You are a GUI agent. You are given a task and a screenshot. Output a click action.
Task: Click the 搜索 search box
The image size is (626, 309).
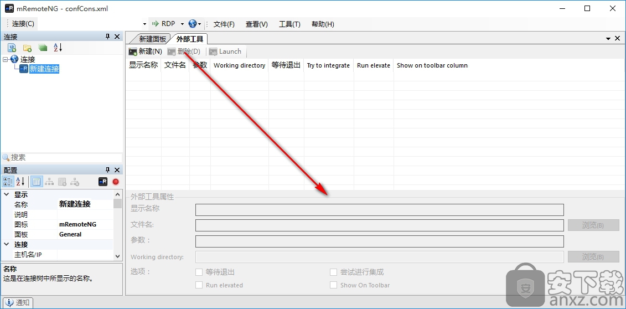66,158
